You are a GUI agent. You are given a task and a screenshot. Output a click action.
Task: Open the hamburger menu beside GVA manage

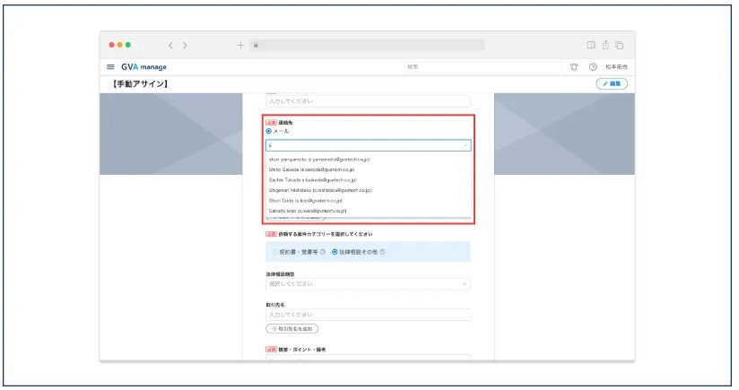(110, 67)
